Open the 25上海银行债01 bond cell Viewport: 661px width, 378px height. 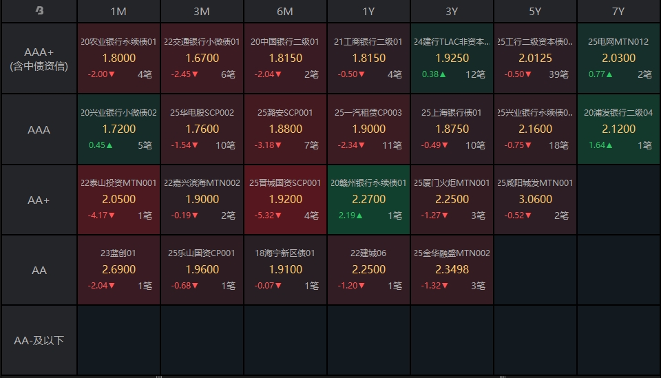[x=452, y=129]
